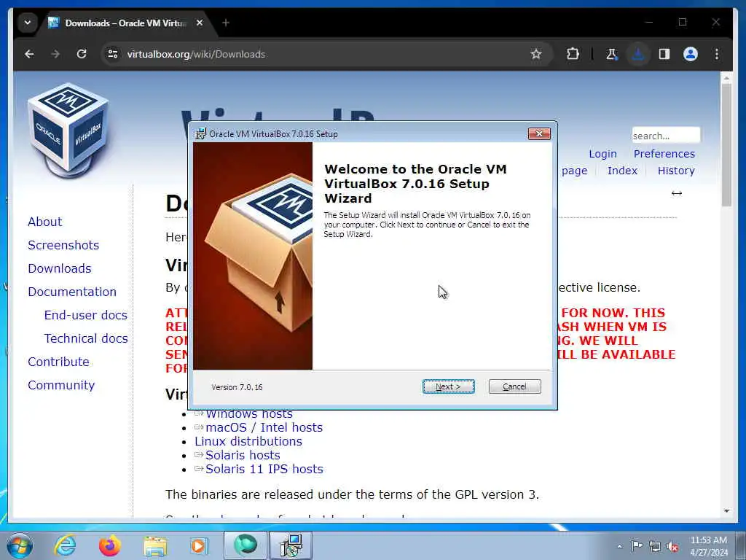Open the Chrome side panel icon
The height and width of the screenshot is (560, 746).
coord(664,54)
